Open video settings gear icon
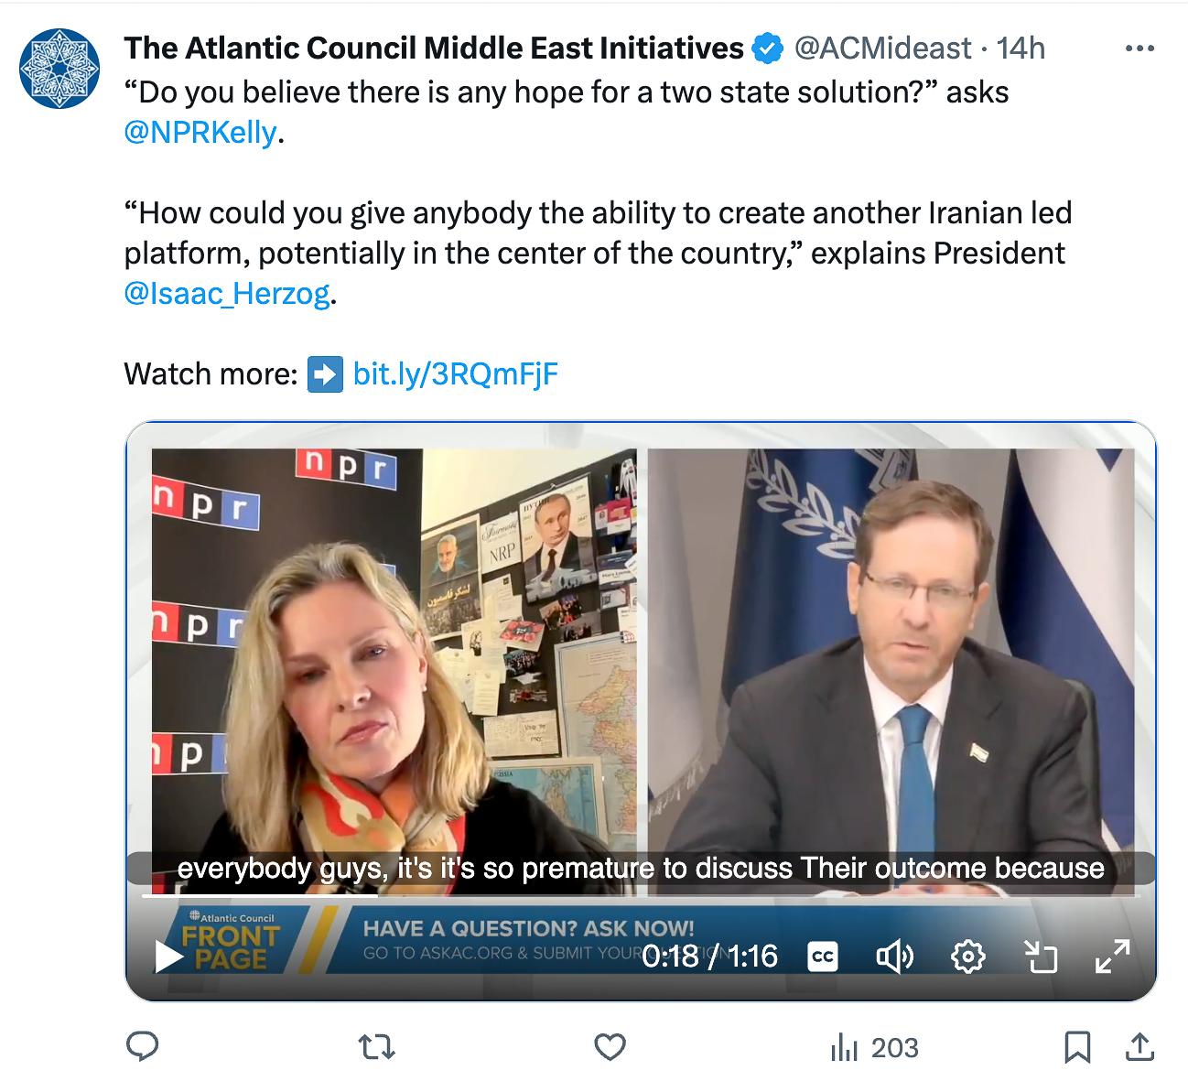Image resolution: width=1188 pixels, height=1081 pixels. 968,957
